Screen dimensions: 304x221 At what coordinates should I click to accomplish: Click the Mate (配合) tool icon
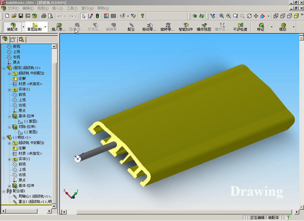131,27
